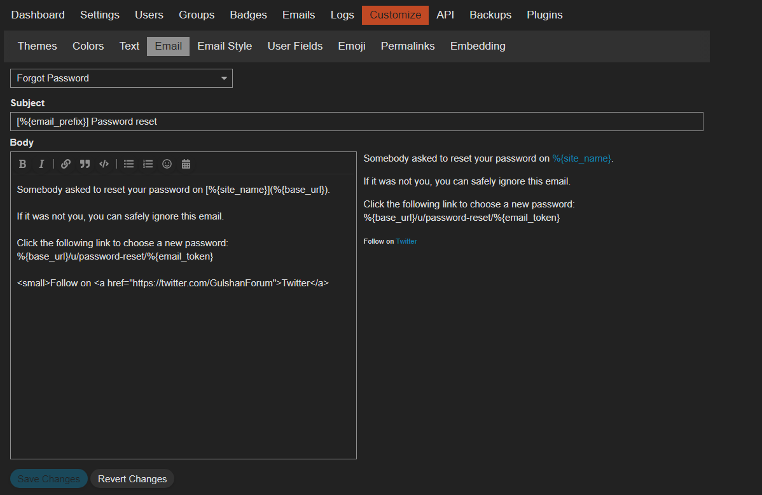
Task: Open %{site_name} link in preview
Action: (x=582, y=158)
